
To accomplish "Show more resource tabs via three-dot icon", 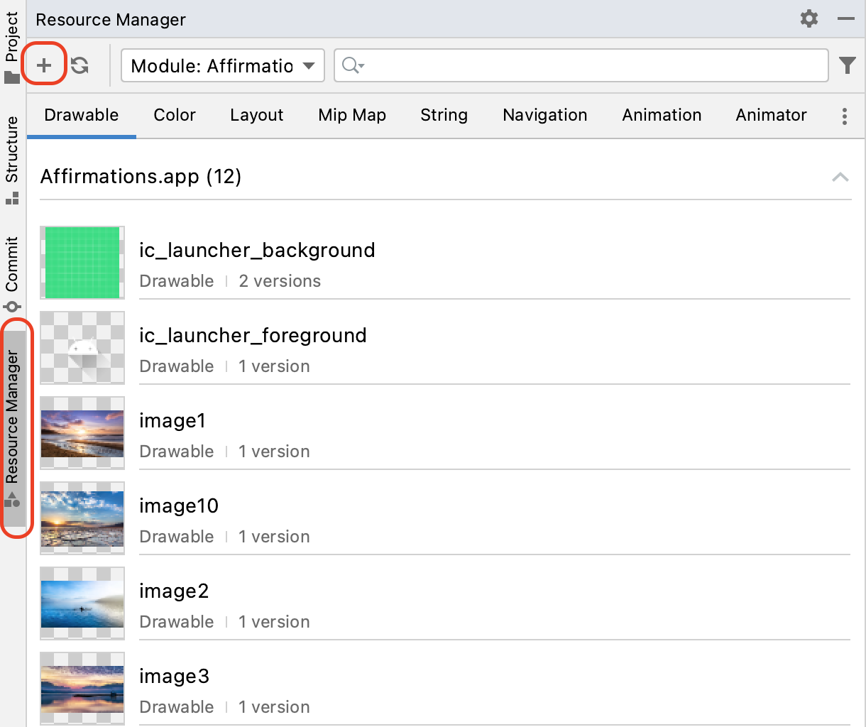I will [x=844, y=116].
